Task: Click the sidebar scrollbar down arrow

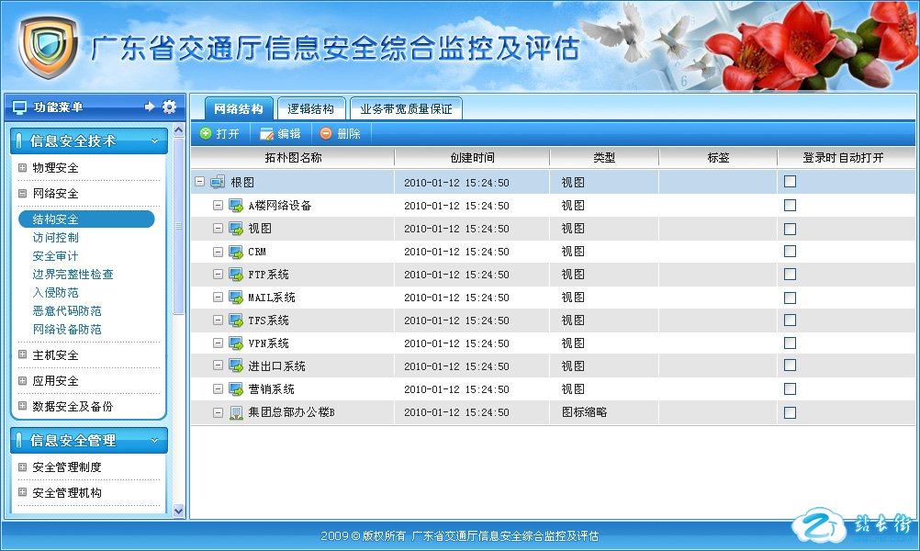Action: (178, 510)
